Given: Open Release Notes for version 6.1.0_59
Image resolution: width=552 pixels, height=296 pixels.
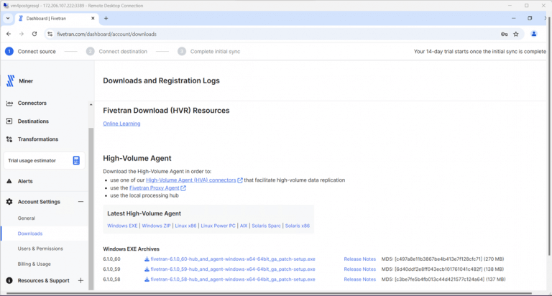Looking at the screenshot, I should click(x=359, y=269).
